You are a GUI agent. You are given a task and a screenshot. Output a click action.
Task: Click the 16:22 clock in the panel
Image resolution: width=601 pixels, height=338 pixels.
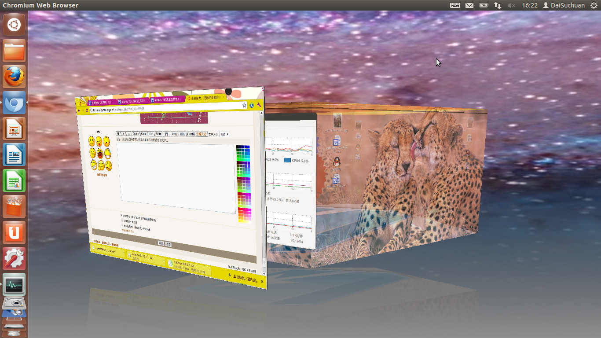pos(530,5)
